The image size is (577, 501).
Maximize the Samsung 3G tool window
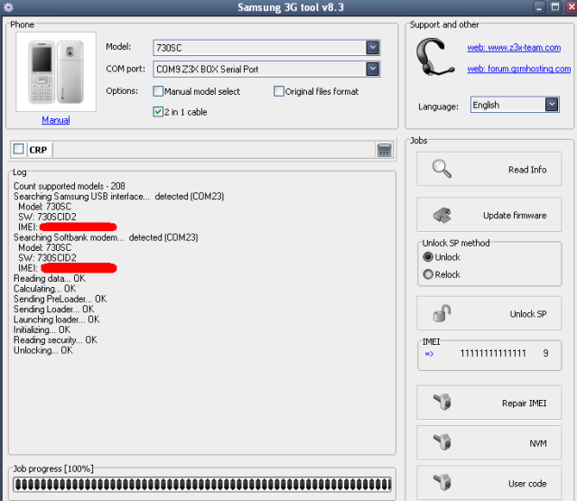(x=555, y=7)
